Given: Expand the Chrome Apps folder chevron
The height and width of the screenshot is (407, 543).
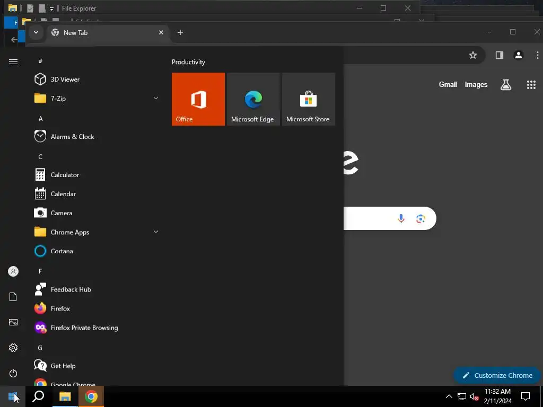Looking at the screenshot, I should tap(156, 232).
